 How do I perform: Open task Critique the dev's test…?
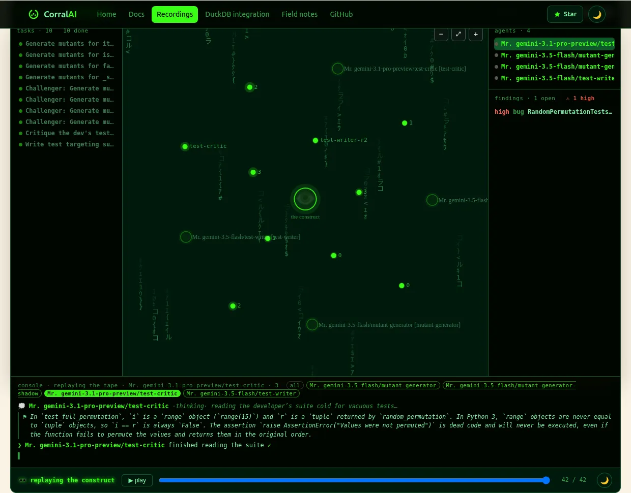click(x=66, y=133)
